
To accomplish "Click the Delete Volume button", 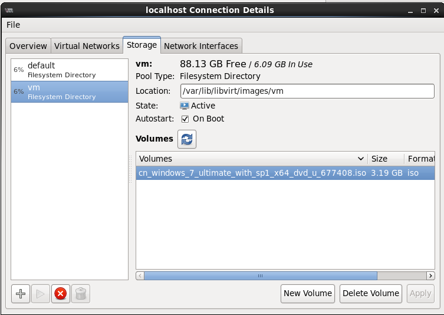I will click(x=371, y=294).
